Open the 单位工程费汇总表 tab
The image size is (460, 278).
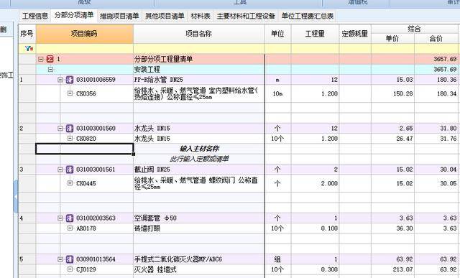[x=308, y=16]
